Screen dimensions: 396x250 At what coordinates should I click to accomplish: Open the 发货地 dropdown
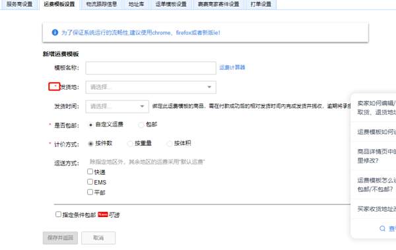pos(150,87)
